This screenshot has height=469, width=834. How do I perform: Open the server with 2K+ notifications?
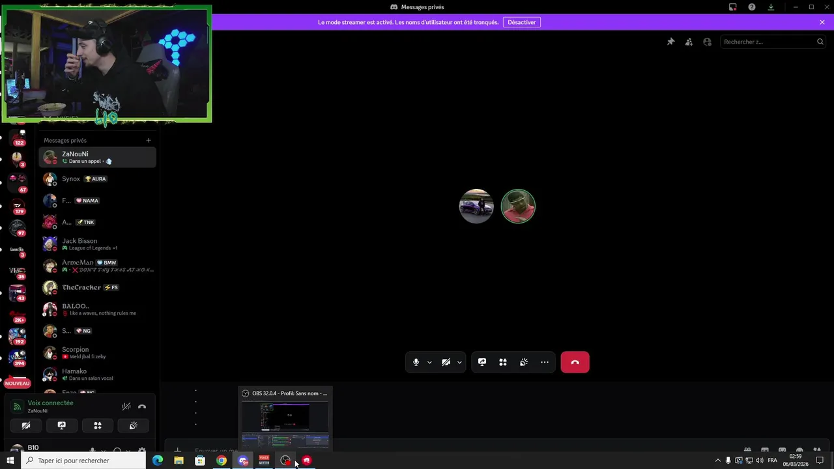(x=18, y=315)
